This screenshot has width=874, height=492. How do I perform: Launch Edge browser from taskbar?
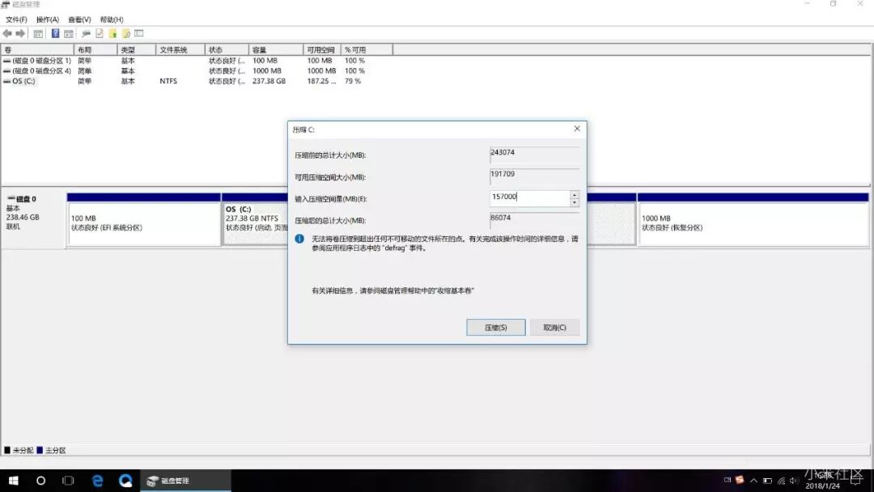click(x=98, y=481)
